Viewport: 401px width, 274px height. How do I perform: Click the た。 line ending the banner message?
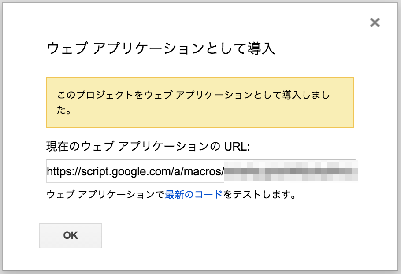[64, 110]
